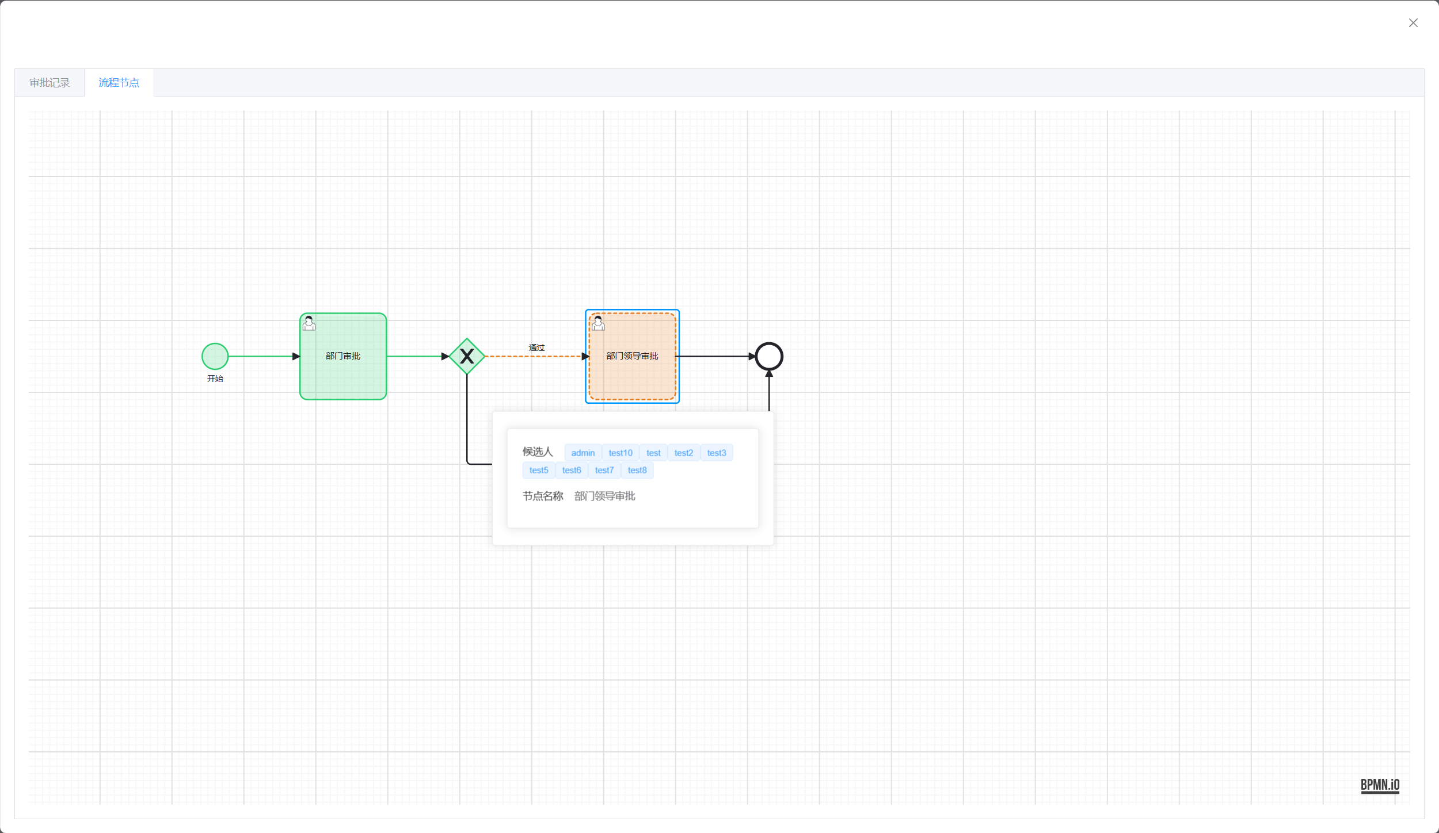Select the 部门领导审批 task node
The width and height of the screenshot is (1439, 833).
(632, 356)
